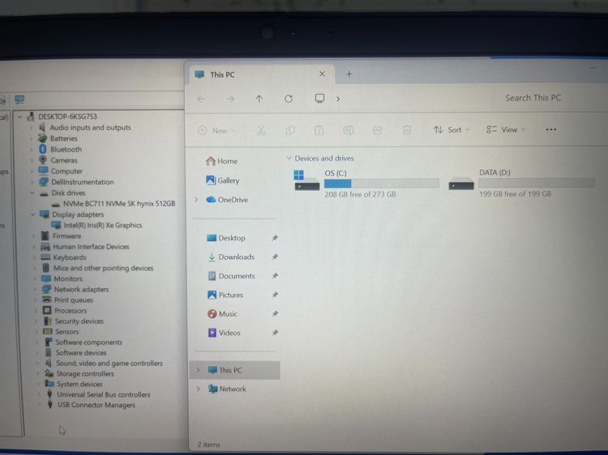The image size is (608, 455).
Task: Close the This PC tab
Action: pyautogui.click(x=322, y=74)
